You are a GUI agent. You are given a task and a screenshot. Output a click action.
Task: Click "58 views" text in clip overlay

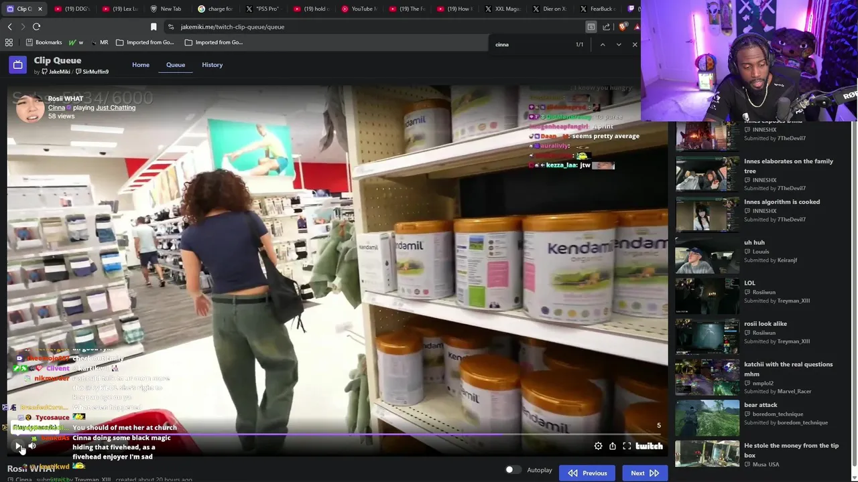(x=61, y=116)
